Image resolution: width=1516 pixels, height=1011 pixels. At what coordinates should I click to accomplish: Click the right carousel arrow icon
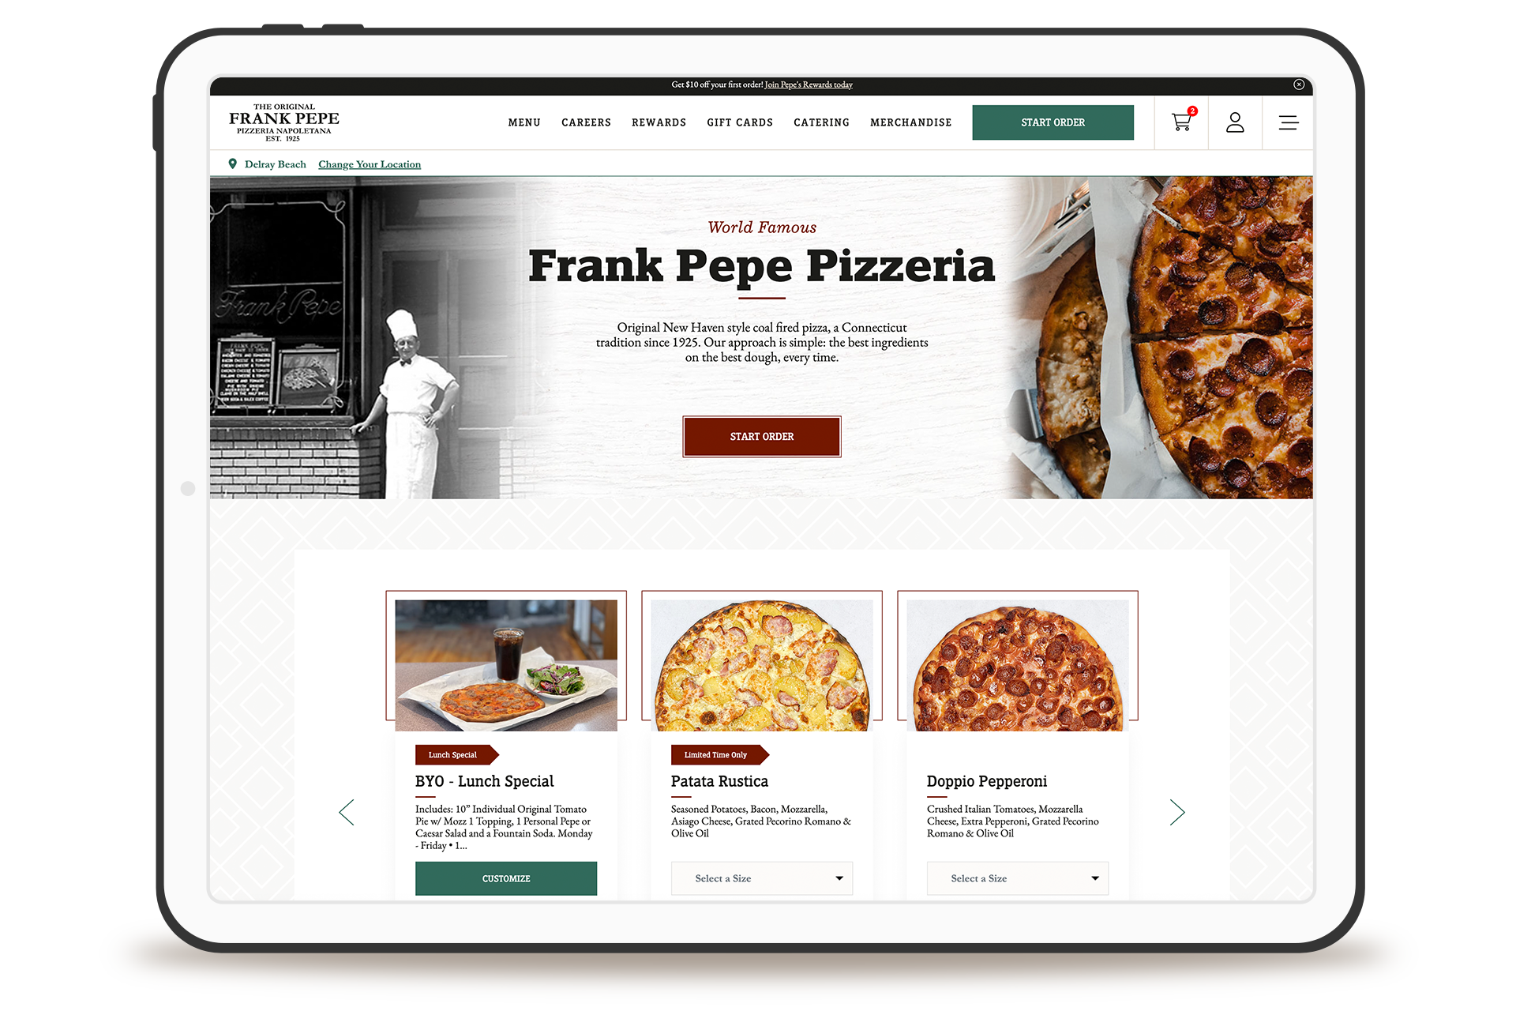pyautogui.click(x=1176, y=811)
